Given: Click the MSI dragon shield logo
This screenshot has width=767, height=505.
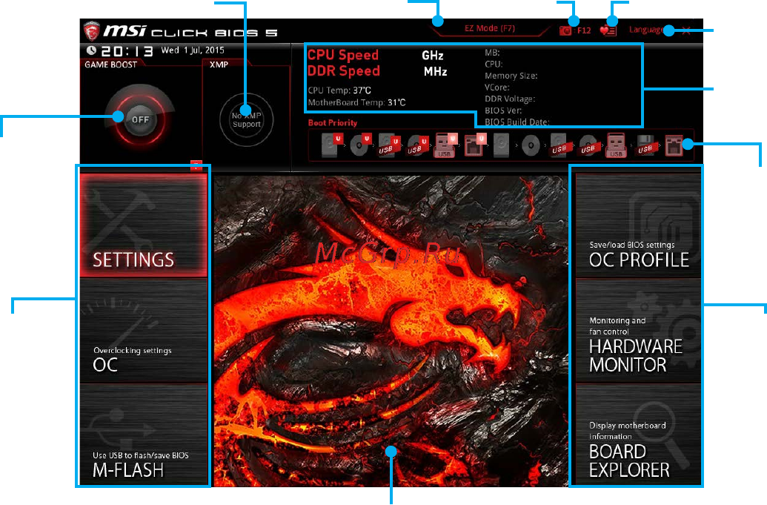Looking at the screenshot, I should point(91,30).
